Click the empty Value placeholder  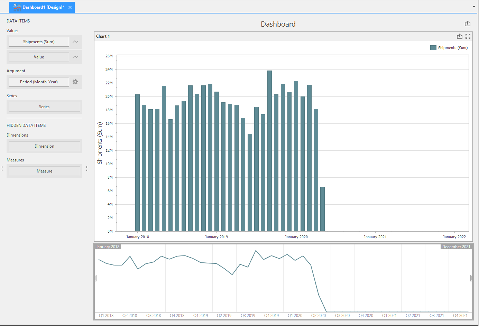coord(39,57)
